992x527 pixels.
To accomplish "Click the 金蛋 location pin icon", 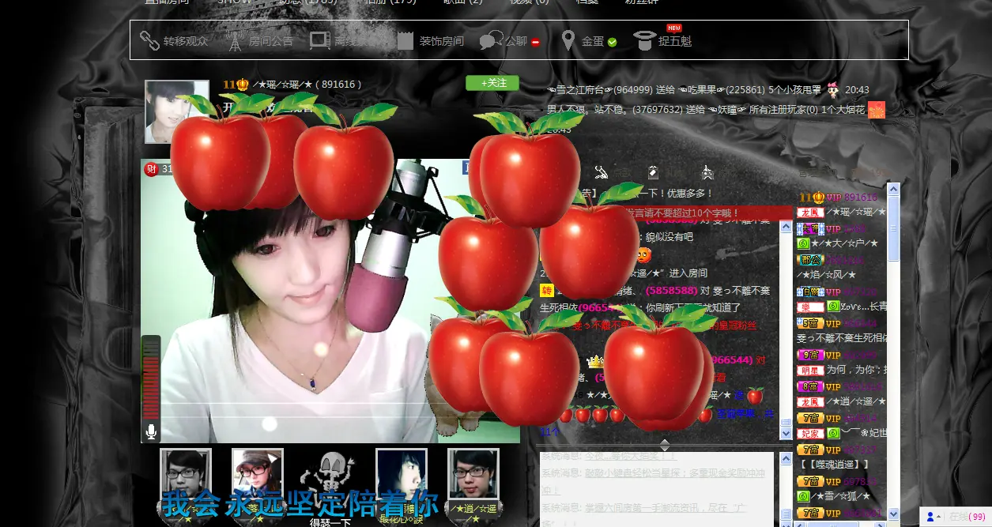I will coord(568,40).
